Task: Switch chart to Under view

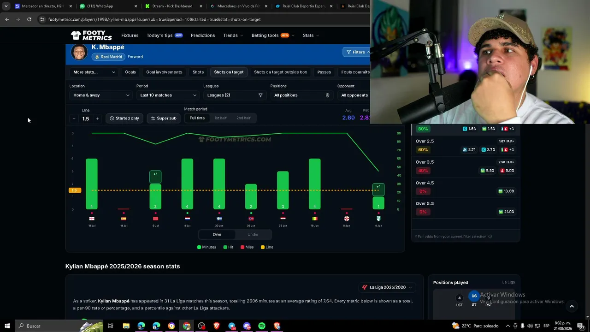Action: pyautogui.click(x=253, y=235)
